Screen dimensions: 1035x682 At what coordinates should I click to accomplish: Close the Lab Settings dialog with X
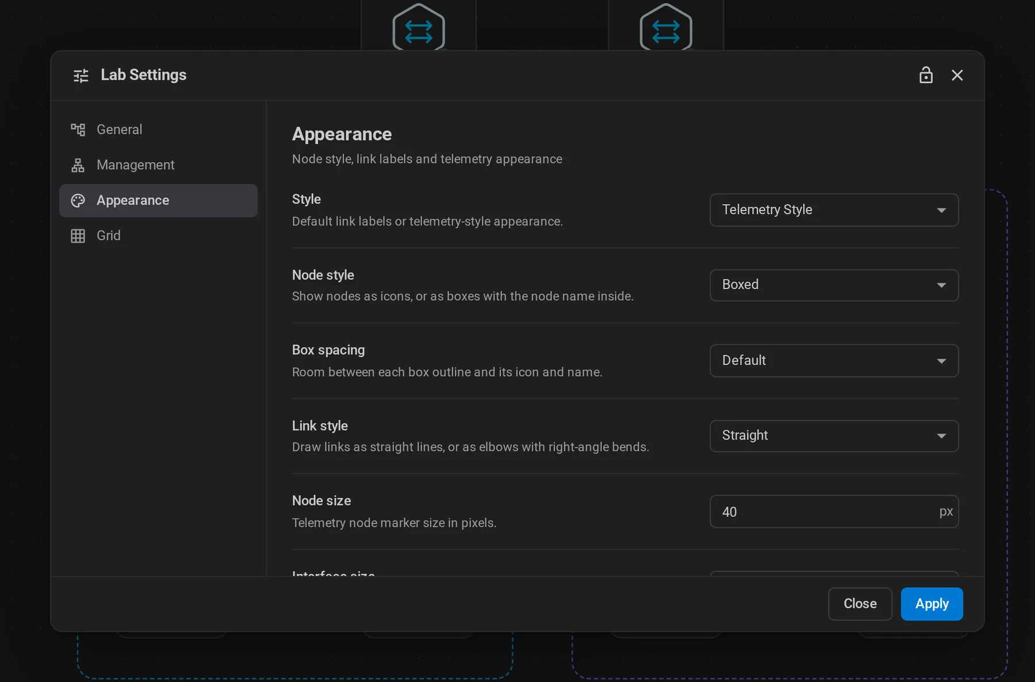pos(957,75)
